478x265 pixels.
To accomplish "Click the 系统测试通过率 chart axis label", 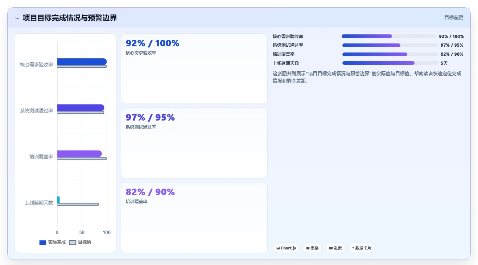I will click(37, 111).
